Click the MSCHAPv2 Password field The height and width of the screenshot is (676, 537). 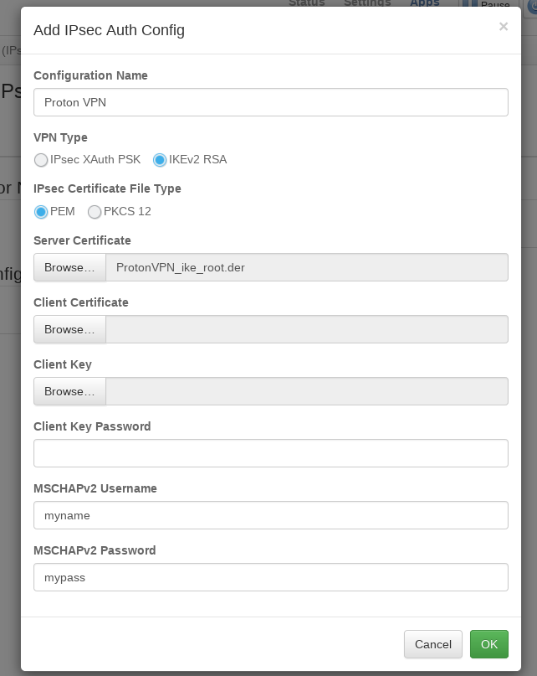point(270,577)
